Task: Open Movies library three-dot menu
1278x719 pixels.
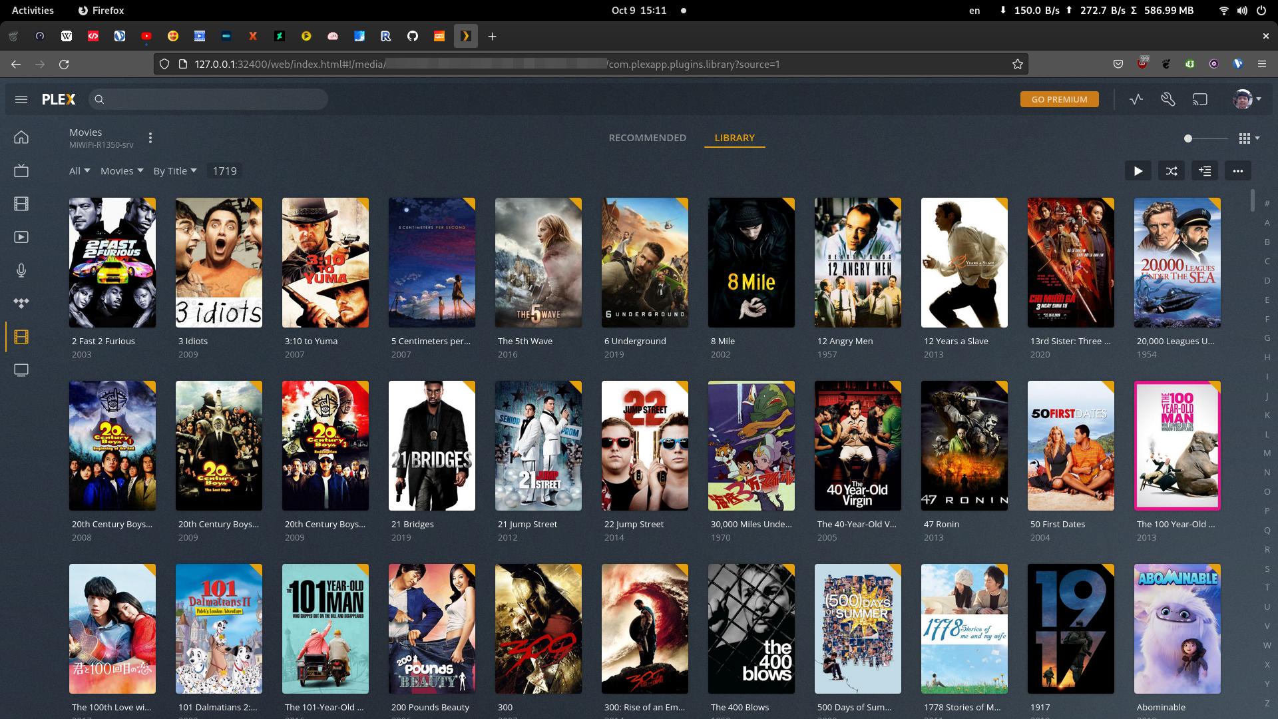Action: 150,138
